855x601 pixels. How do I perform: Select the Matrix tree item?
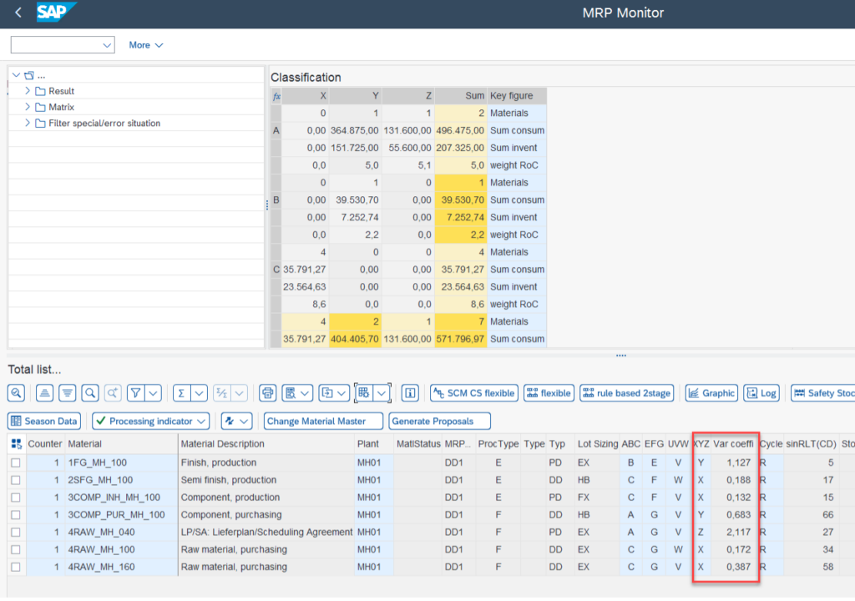[x=61, y=107]
